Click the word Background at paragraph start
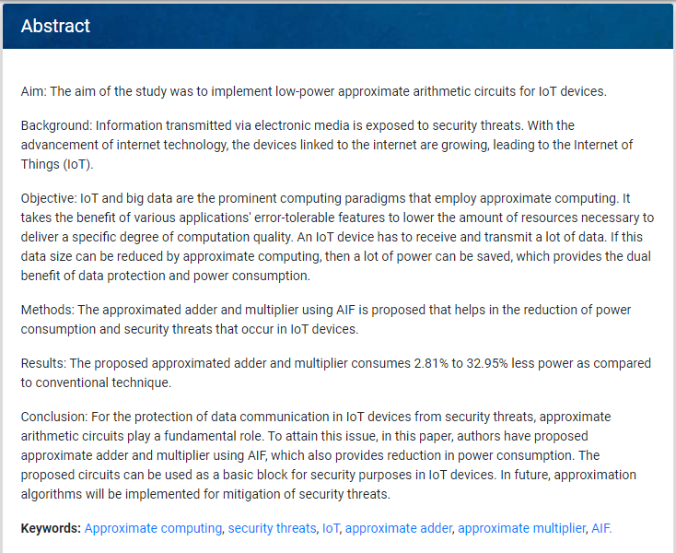 point(55,125)
